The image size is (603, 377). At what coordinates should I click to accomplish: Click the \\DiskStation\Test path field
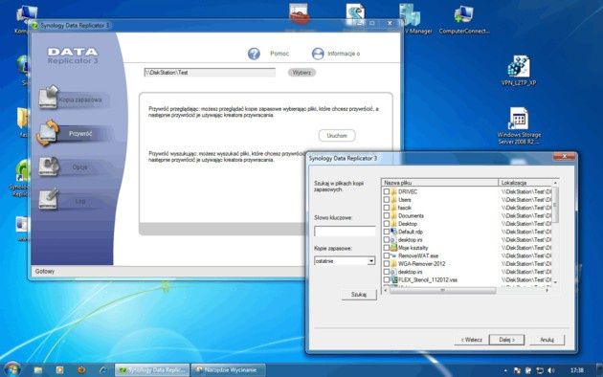click(x=210, y=73)
